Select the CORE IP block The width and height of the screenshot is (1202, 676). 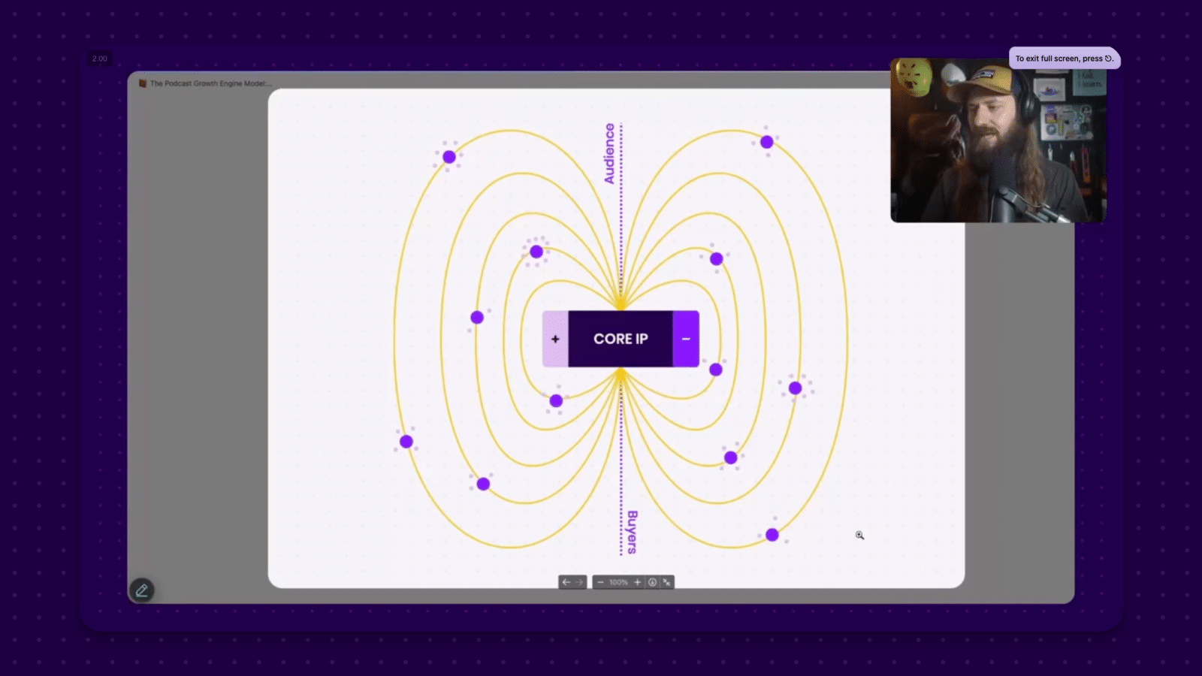click(621, 339)
